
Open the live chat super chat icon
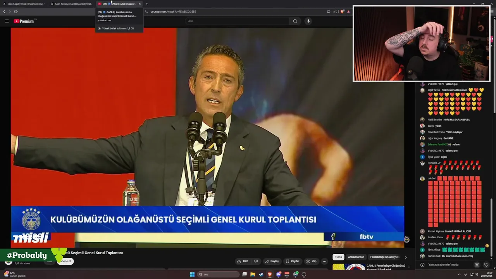pyautogui.click(x=477, y=265)
